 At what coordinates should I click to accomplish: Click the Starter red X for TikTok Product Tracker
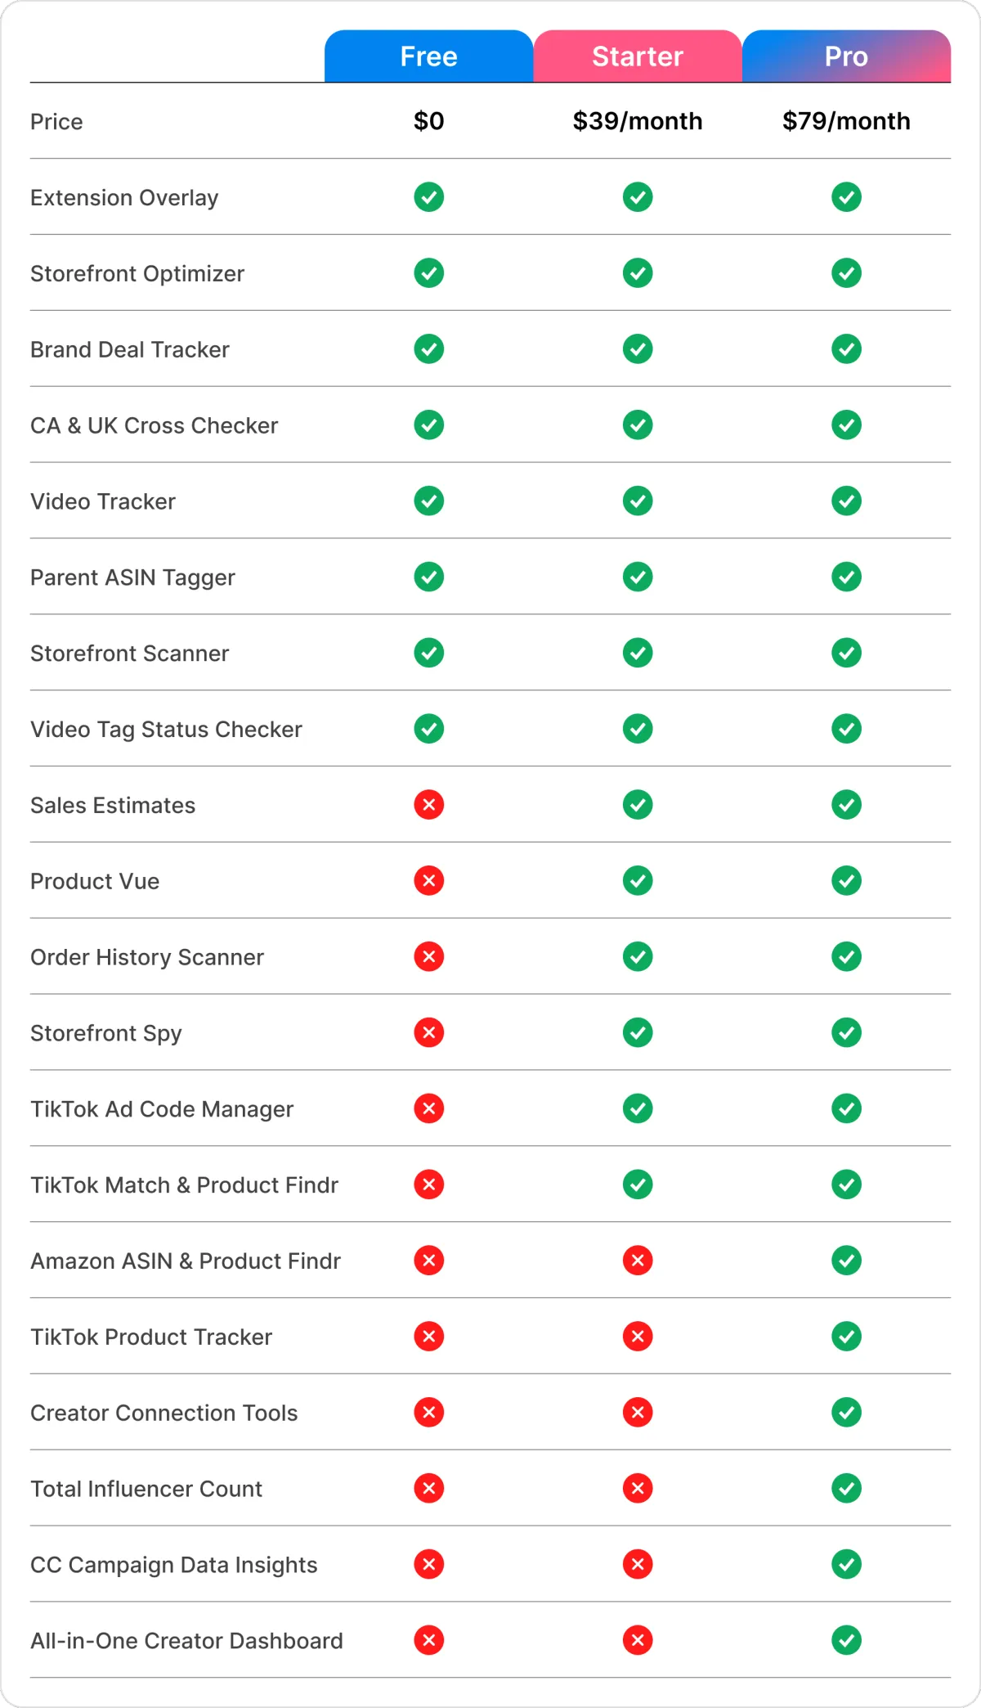(x=638, y=1337)
